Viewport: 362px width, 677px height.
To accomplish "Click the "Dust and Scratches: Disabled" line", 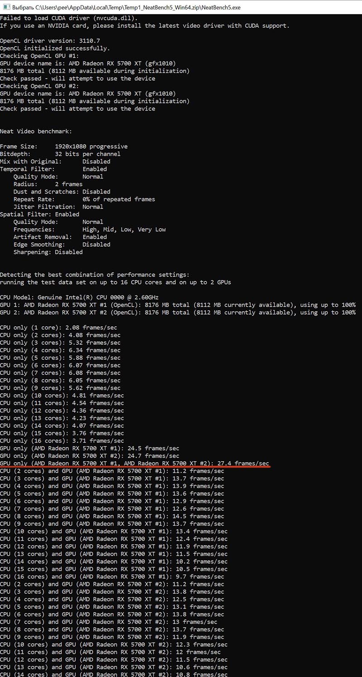I will pos(62,192).
